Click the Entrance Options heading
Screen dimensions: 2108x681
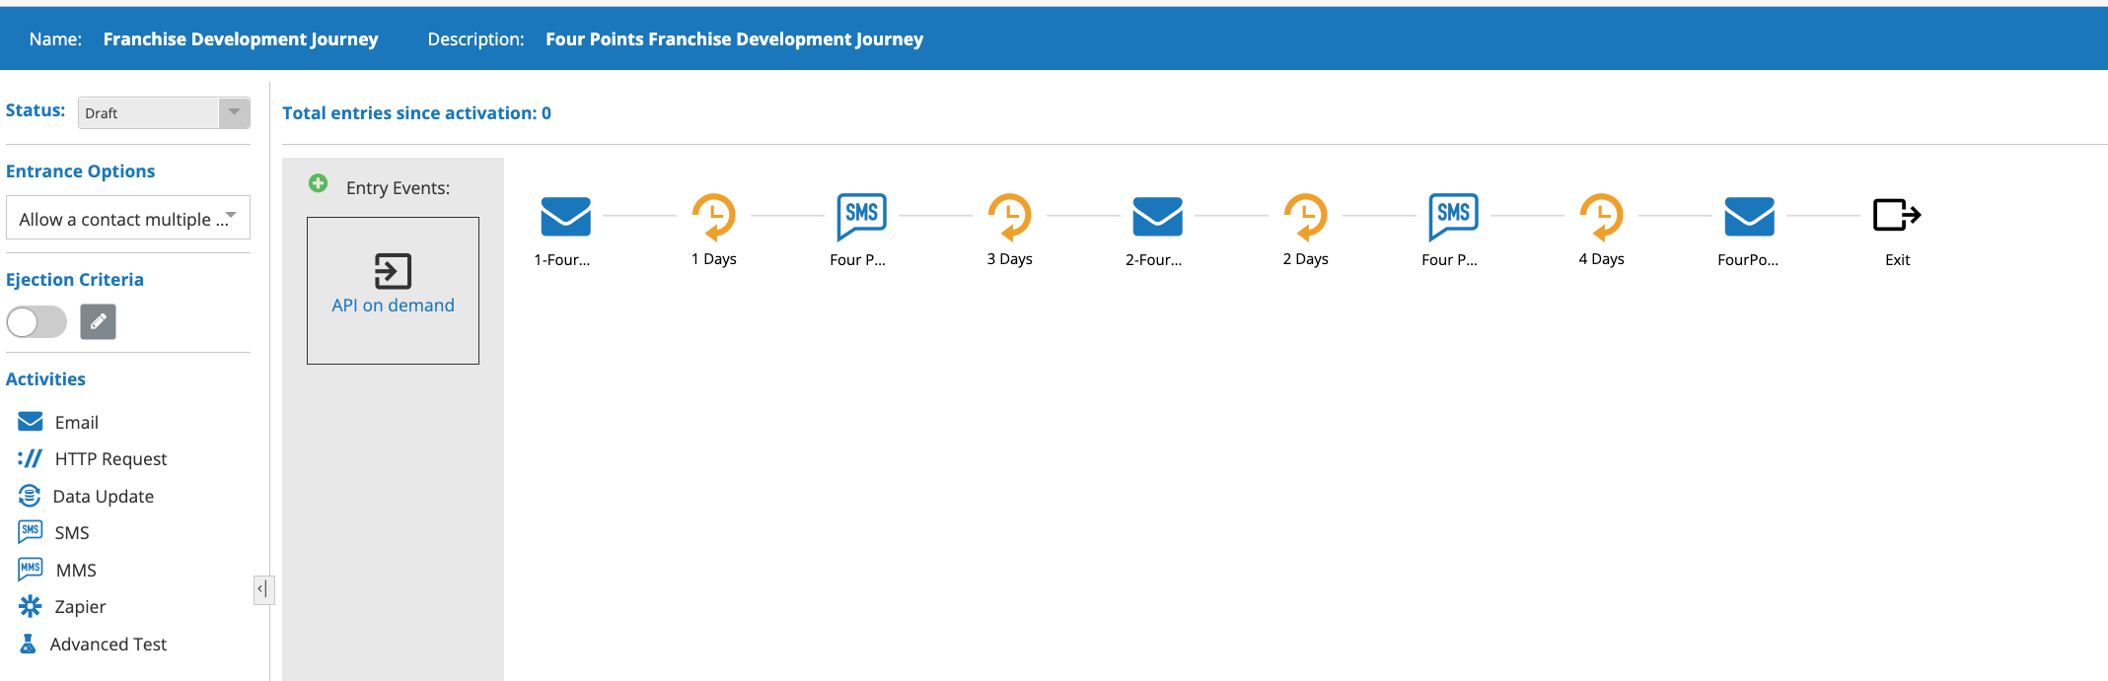pos(81,171)
